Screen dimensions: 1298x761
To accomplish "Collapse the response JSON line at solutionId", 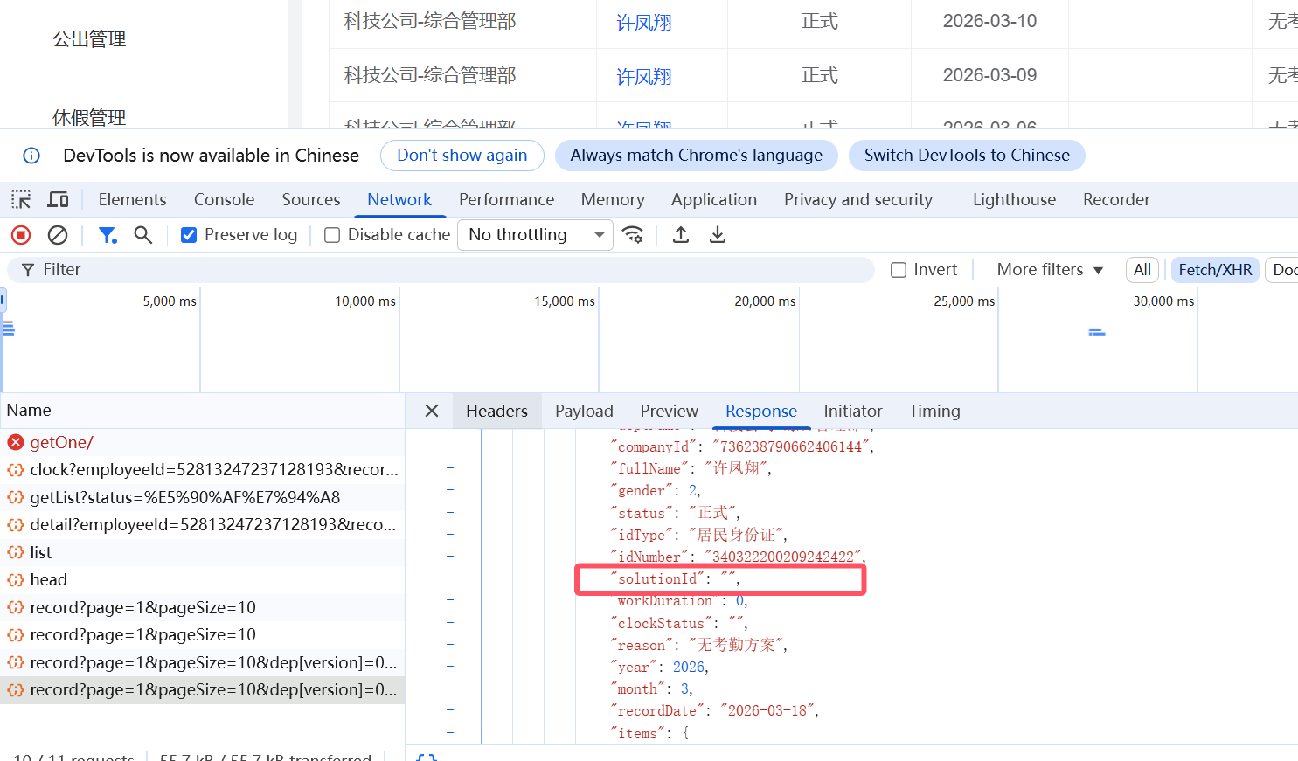I will [450, 578].
